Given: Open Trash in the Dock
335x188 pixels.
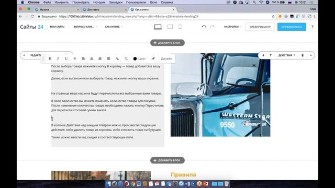Looking at the screenshot, I should [x=227, y=184].
